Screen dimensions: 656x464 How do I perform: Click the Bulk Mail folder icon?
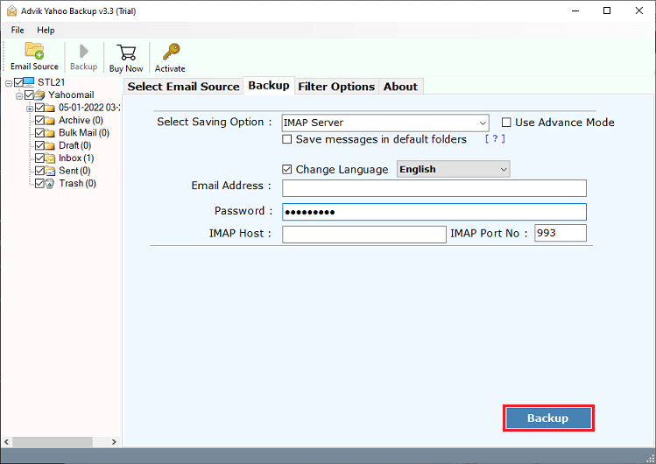pos(50,133)
